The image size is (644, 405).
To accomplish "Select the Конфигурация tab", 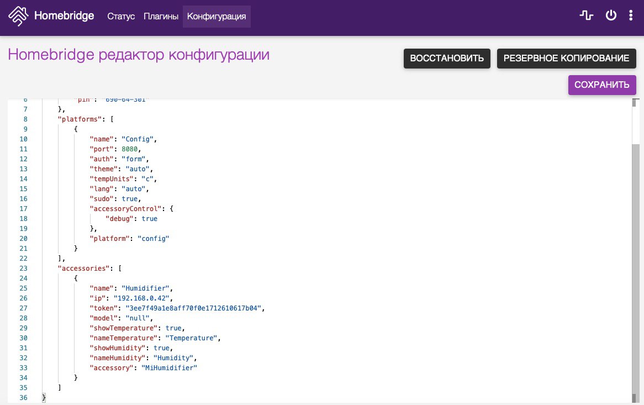I will point(217,17).
